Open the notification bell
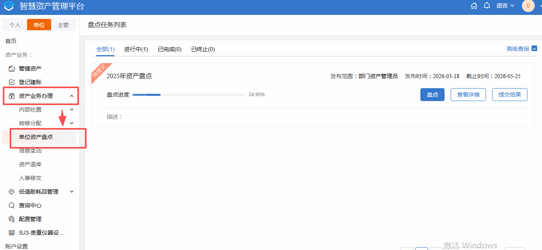Screen dimensions: 542x250 click(x=487, y=6)
